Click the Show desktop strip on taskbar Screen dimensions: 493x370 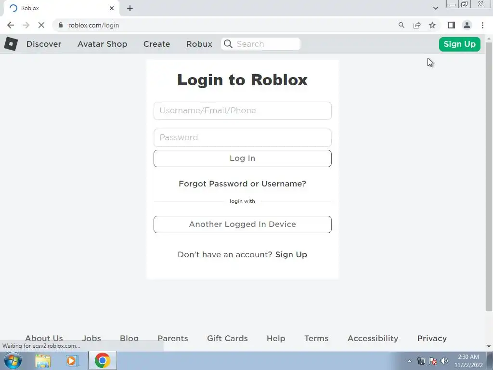(x=490, y=360)
